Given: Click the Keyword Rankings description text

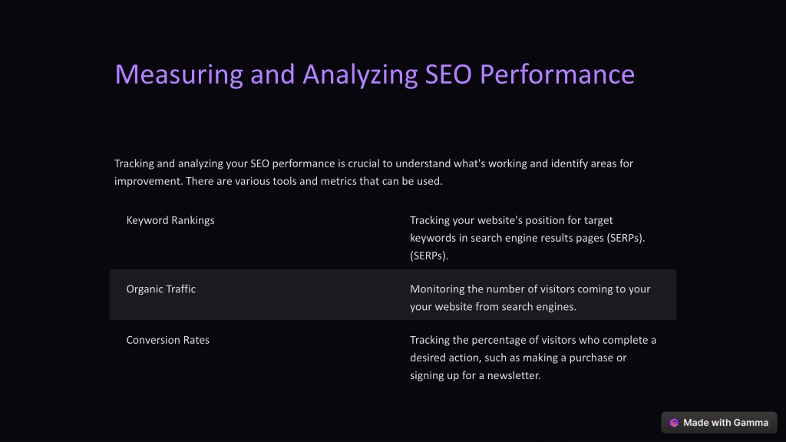Looking at the screenshot, I should pyautogui.click(x=527, y=238).
